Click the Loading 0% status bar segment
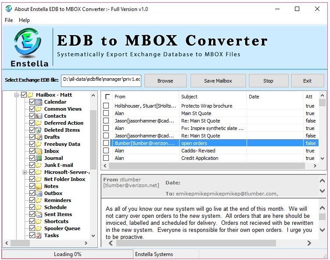Screen dimensions: 330x260 (68, 254)
